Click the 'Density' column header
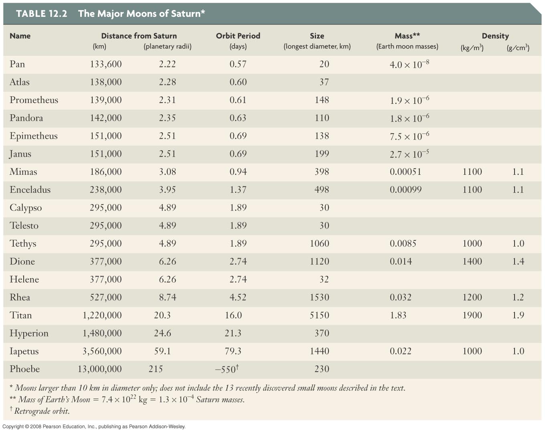This screenshot has width=545, height=433. tap(495, 36)
